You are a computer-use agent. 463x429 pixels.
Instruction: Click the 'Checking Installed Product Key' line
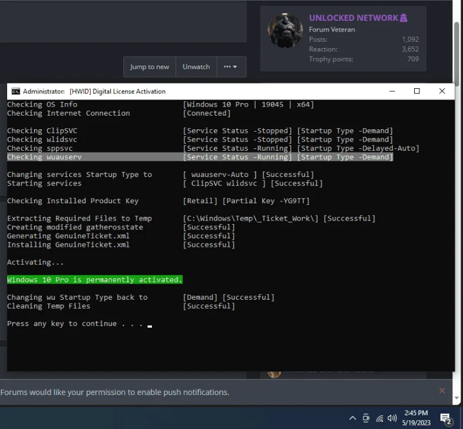pyautogui.click(x=73, y=201)
